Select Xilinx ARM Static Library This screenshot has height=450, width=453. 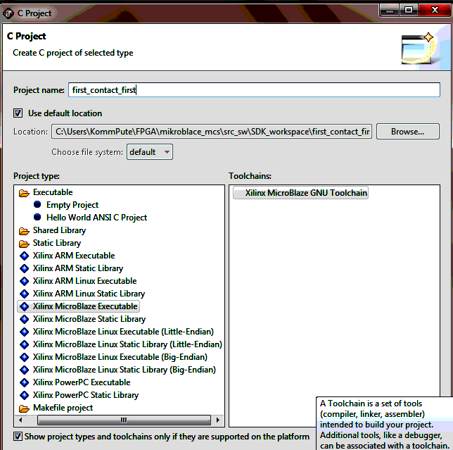[x=78, y=268]
